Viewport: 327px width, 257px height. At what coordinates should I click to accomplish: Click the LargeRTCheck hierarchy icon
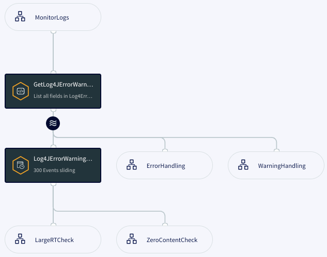20,239
